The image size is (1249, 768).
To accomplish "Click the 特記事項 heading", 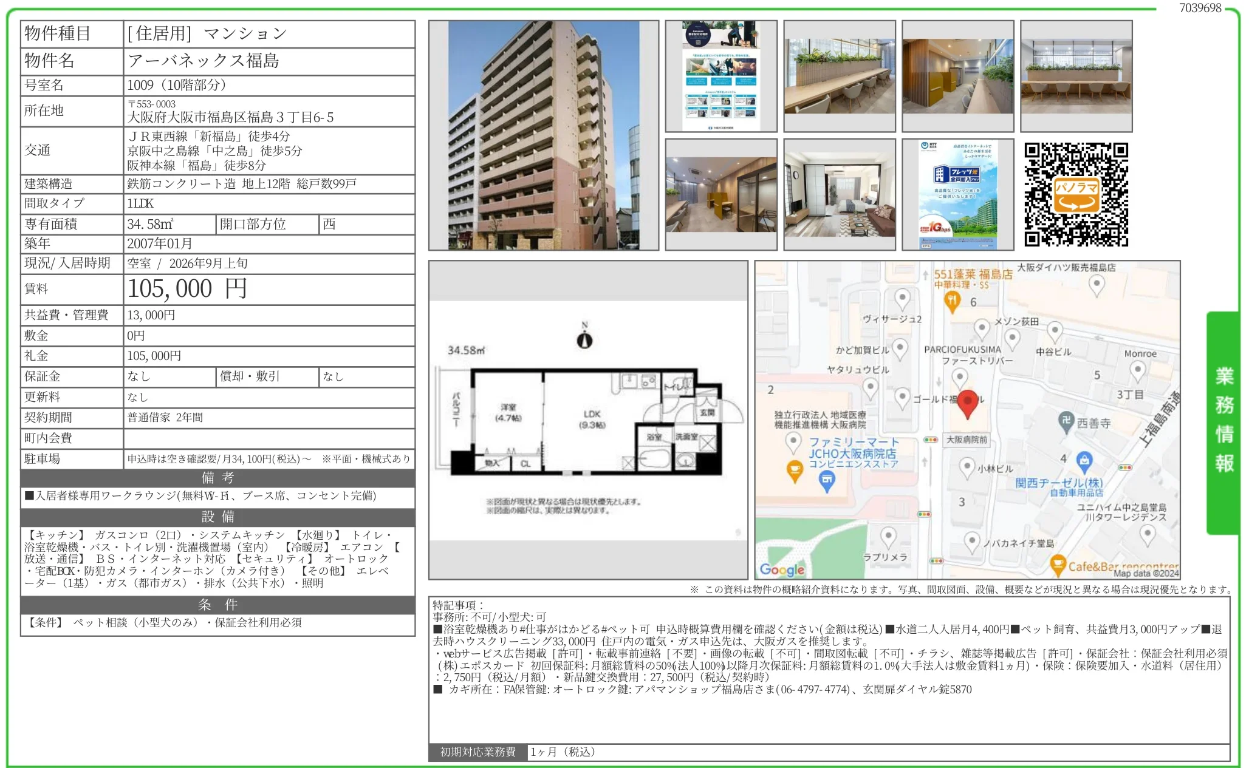I will 458,605.
